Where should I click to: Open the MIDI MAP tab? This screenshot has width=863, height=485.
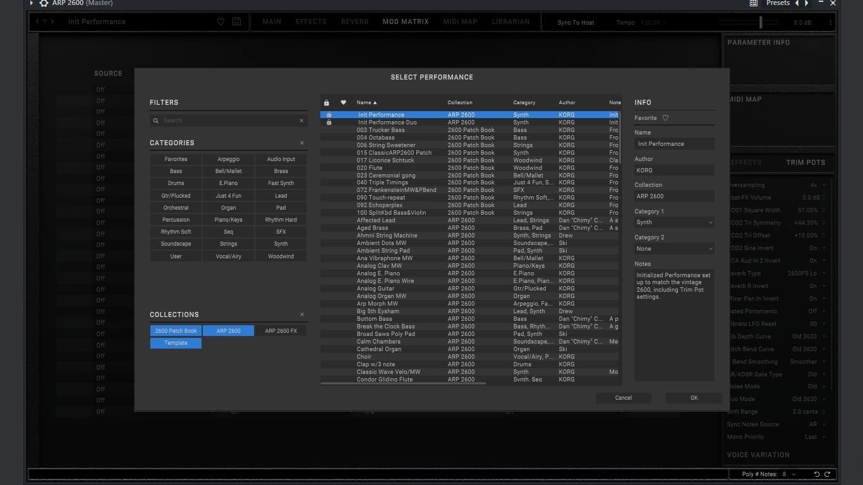(x=460, y=21)
